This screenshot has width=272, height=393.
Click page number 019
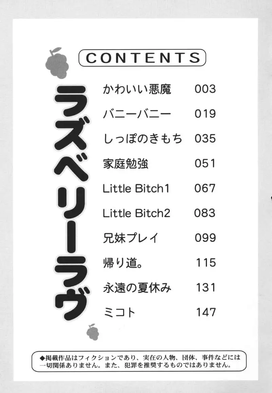click(205, 114)
